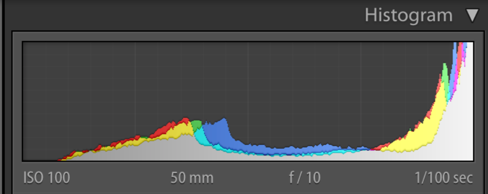Click the histogram graph area

[x=248, y=101]
